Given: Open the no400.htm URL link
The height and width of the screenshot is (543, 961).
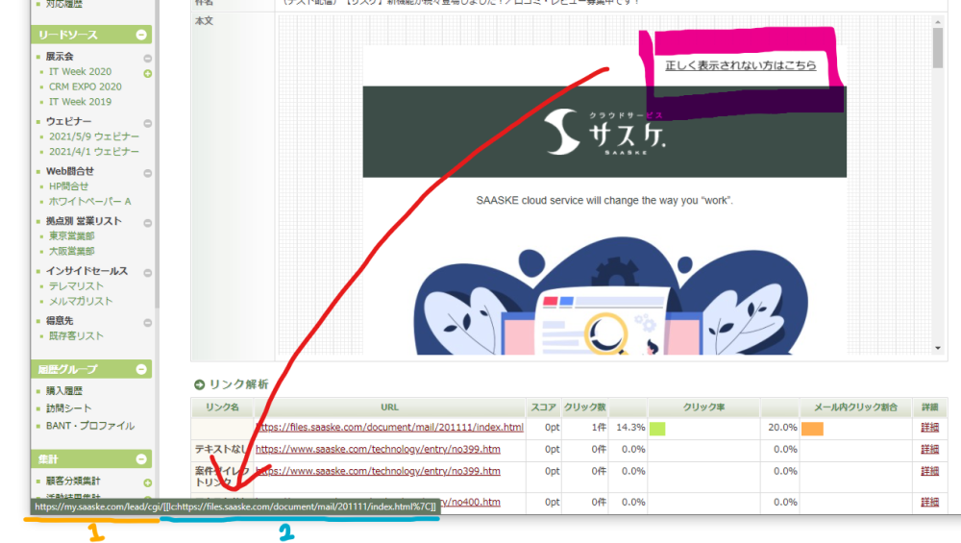Looking at the screenshot, I should coord(470,502).
